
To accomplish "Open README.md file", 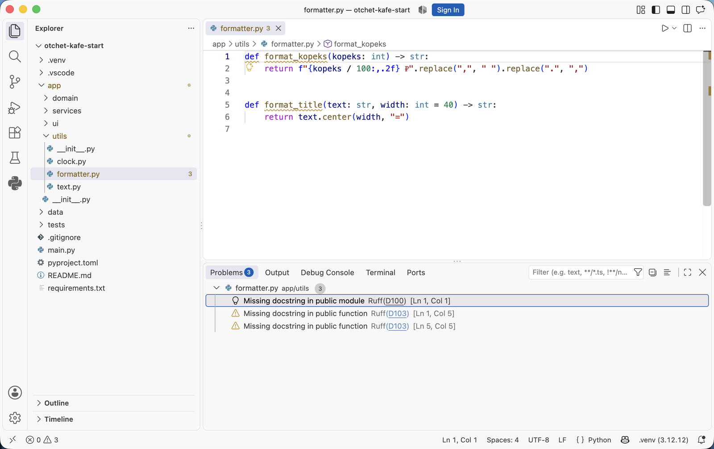I will tap(114, 275).
